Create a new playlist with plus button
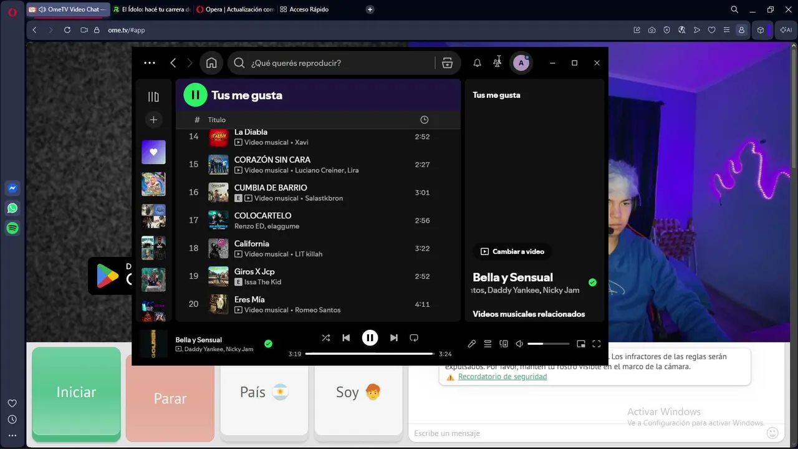Image resolution: width=798 pixels, height=449 pixels. 153,120
